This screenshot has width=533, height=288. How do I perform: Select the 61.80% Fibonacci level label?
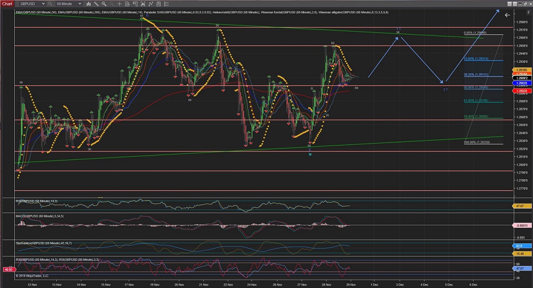(x=476, y=100)
